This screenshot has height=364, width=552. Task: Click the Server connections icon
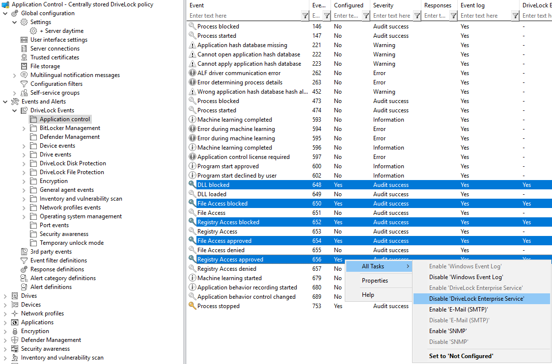tap(24, 49)
